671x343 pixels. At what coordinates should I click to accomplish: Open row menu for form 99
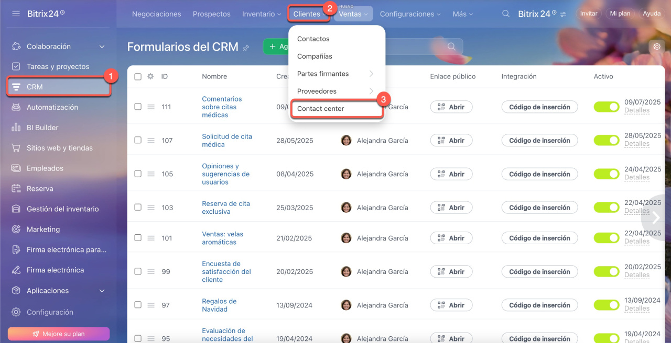pos(150,271)
